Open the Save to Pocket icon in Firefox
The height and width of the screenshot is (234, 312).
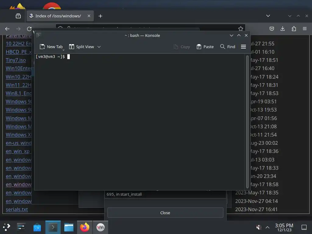(271, 29)
